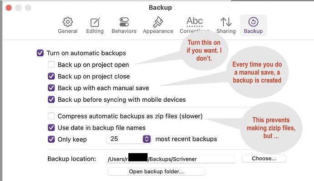314x181 pixels.
Task: Click the Choose... button
Action: (264, 158)
